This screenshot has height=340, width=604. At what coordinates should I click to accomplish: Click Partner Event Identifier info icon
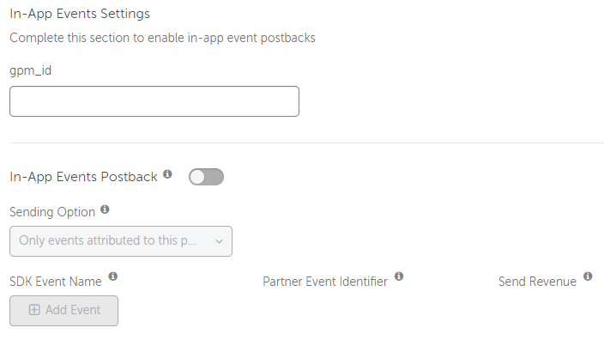tap(399, 276)
